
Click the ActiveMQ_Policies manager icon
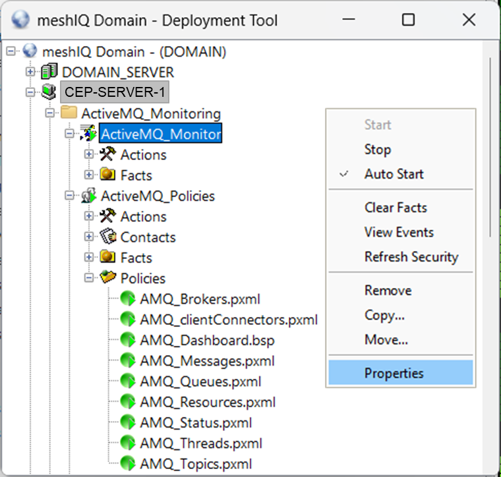pos(88,195)
